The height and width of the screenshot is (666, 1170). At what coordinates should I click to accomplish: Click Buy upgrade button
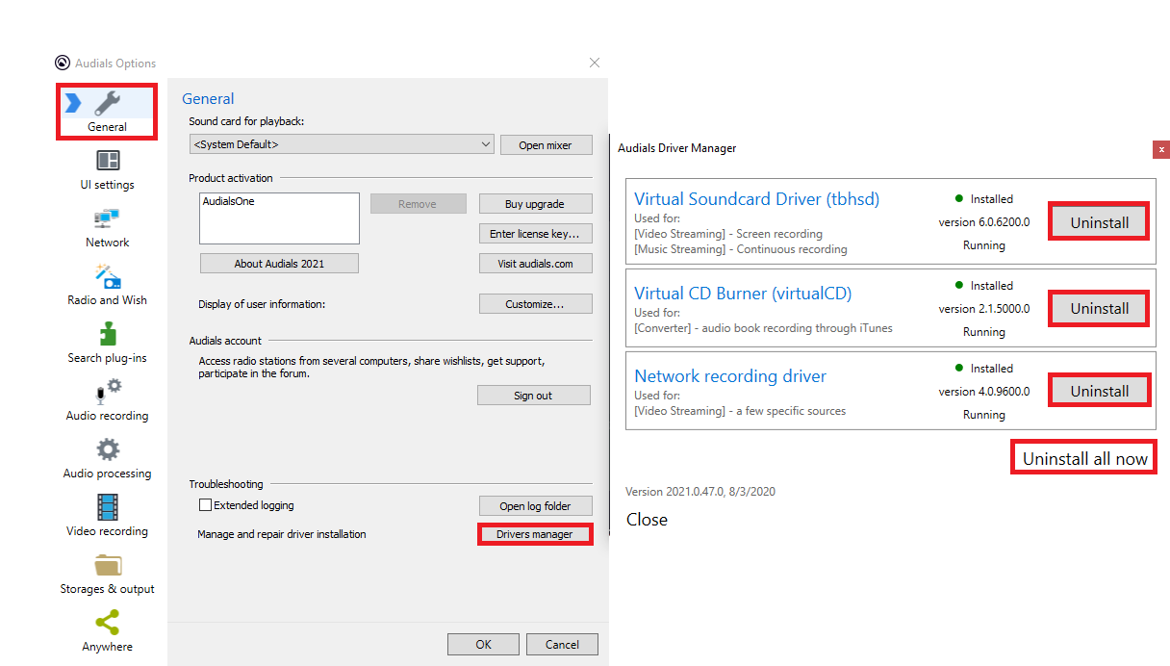[535, 204]
